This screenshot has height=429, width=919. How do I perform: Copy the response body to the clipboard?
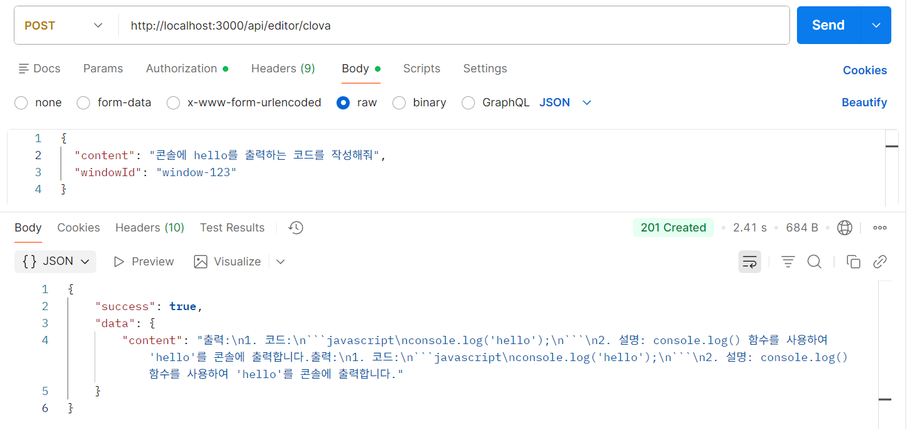tap(854, 262)
